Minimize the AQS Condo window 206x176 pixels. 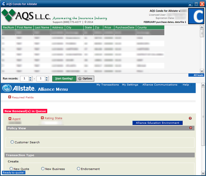190,4
